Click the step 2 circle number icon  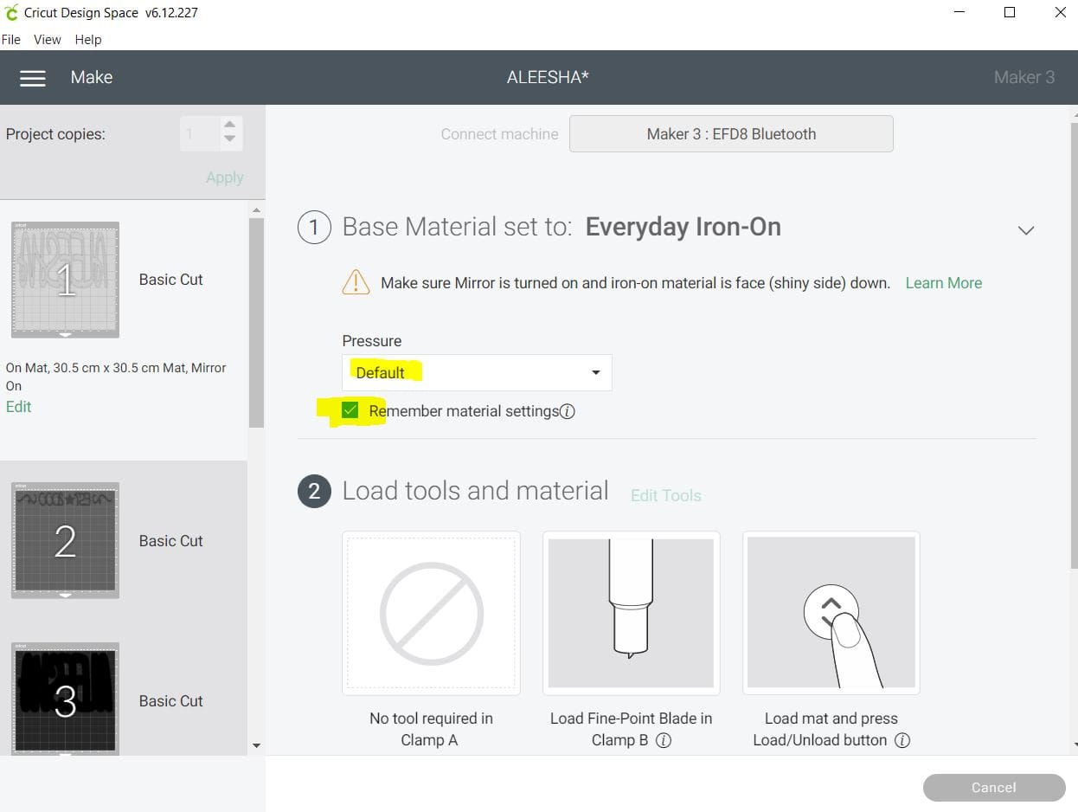click(314, 492)
